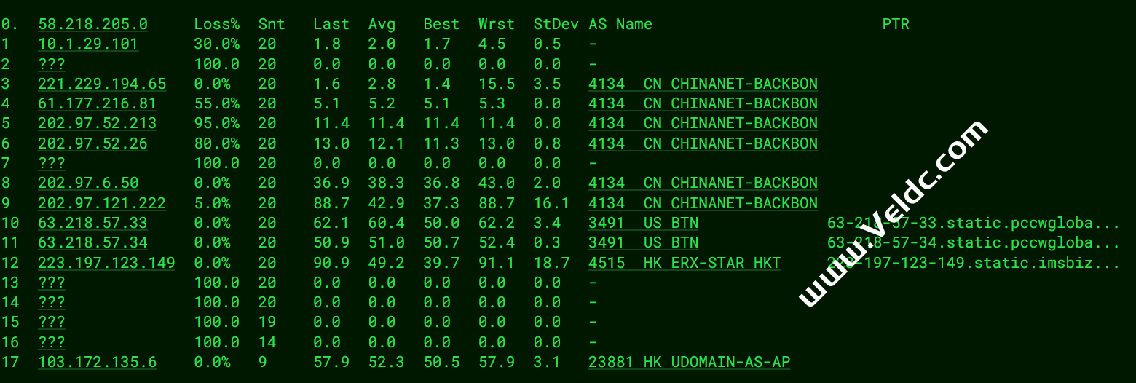This screenshot has height=383, width=1136.
Task: Click the PTR column header
Action: point(896,24)
